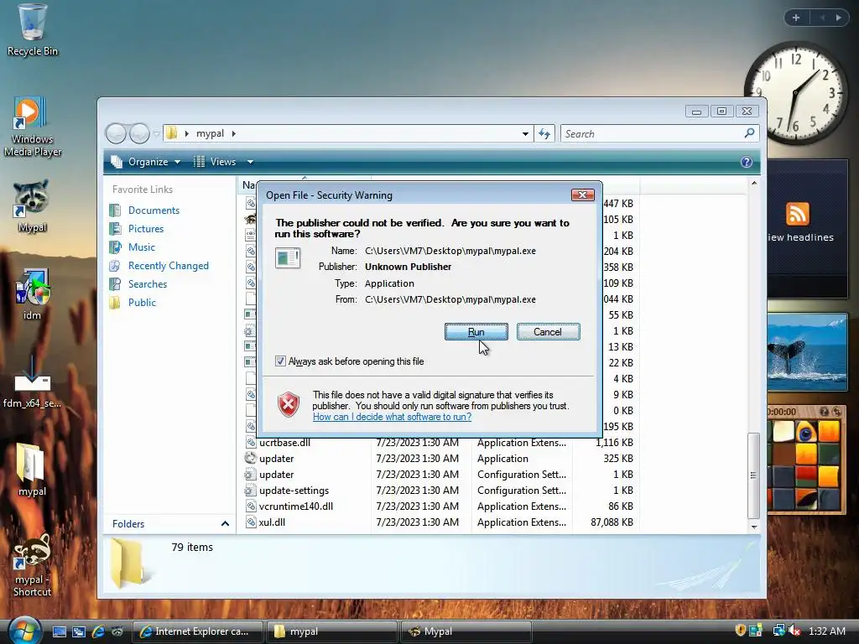Select the updater Application file
The height and width of the screenshot is (644, 859).
click(x=440, y=459)
